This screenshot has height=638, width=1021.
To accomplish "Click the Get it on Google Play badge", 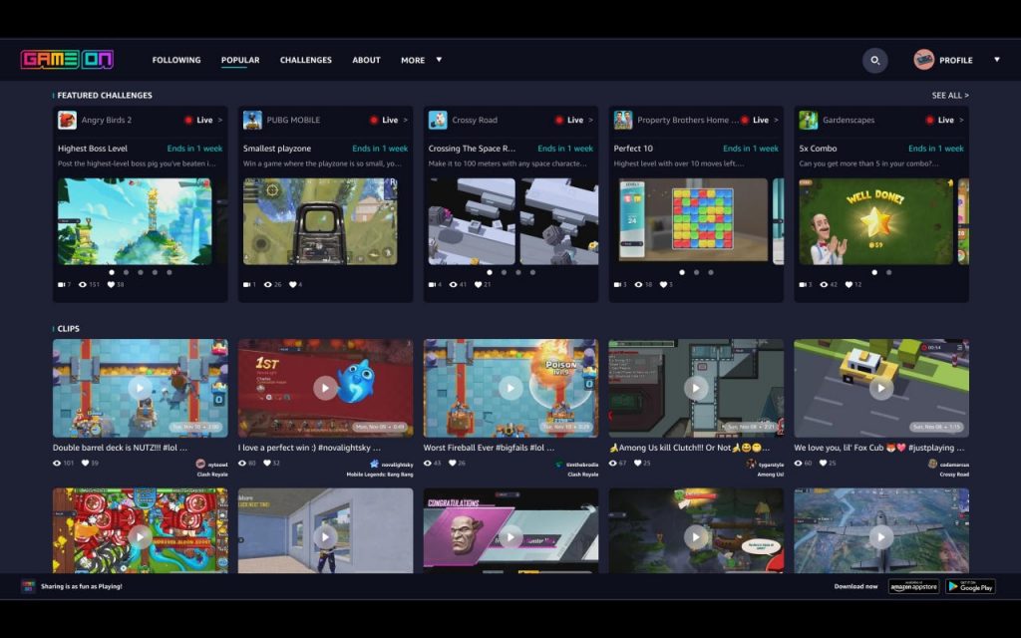I will [969, 587].
